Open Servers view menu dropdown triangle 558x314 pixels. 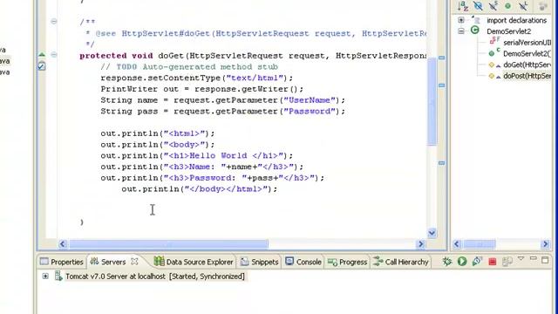[521, 258]
